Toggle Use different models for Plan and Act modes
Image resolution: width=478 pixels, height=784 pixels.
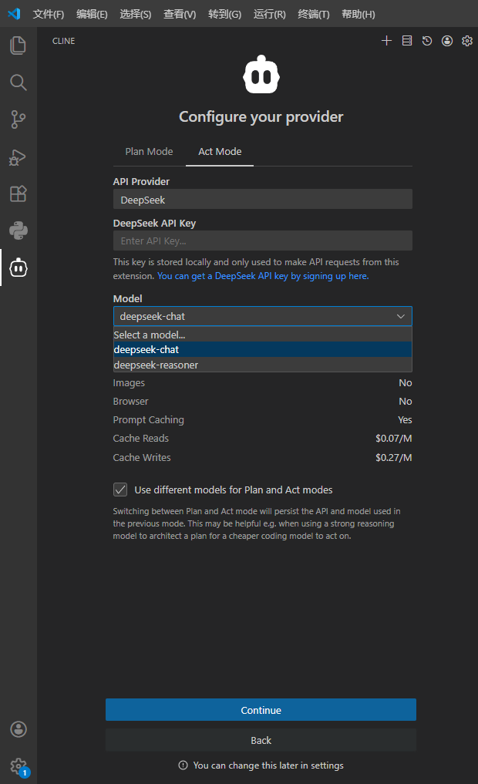click(x=120, y=490)
